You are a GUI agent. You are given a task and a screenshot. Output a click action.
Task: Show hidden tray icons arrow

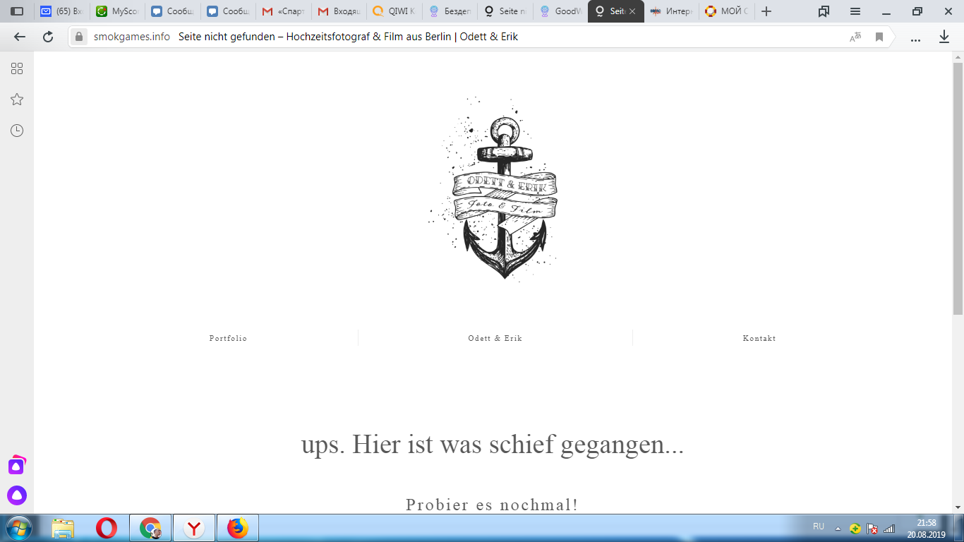838,529
